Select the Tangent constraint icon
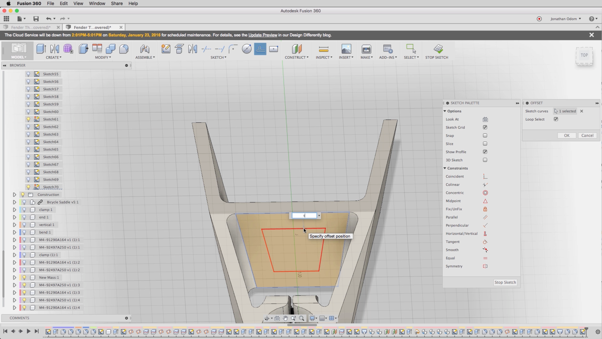602x339 pixels. coord(485,242)
